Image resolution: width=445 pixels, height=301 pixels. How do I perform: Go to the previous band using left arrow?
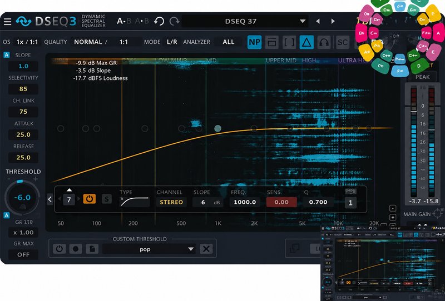point(60,199)
